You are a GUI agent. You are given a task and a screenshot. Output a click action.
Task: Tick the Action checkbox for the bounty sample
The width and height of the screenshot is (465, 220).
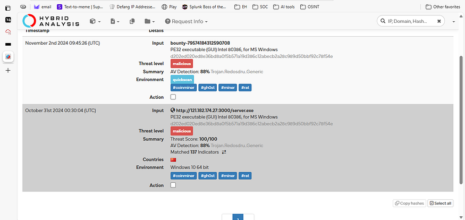coord(173,97)
